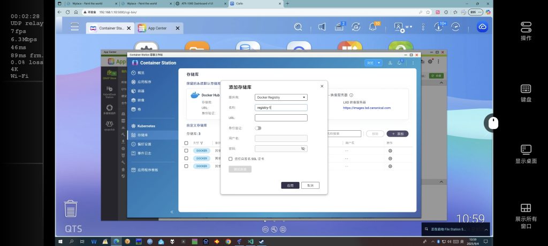This screenshot has height=246, width=548.
Task: Click the settings gear in first DOCKER row
Action: coord(390,151)
